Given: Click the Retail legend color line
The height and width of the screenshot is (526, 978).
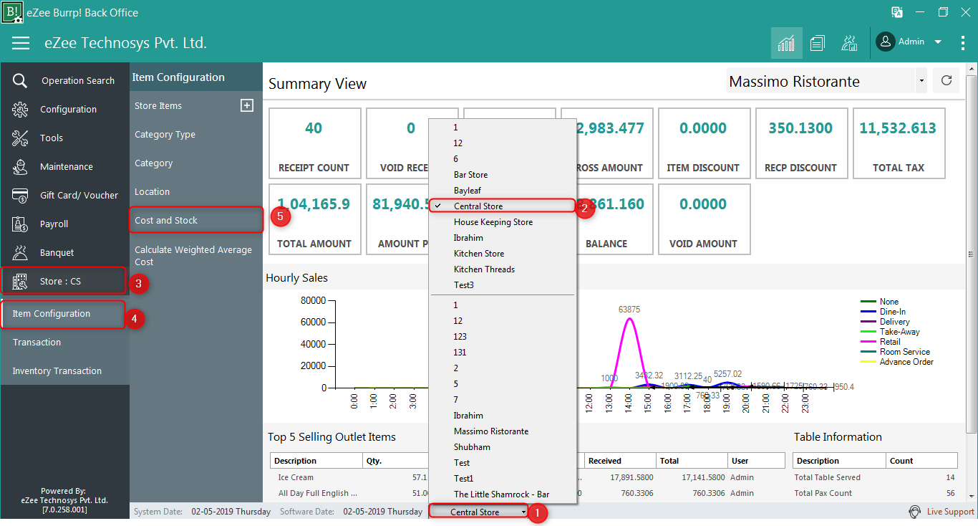Looking at the screenshot, I should point(868,342).
